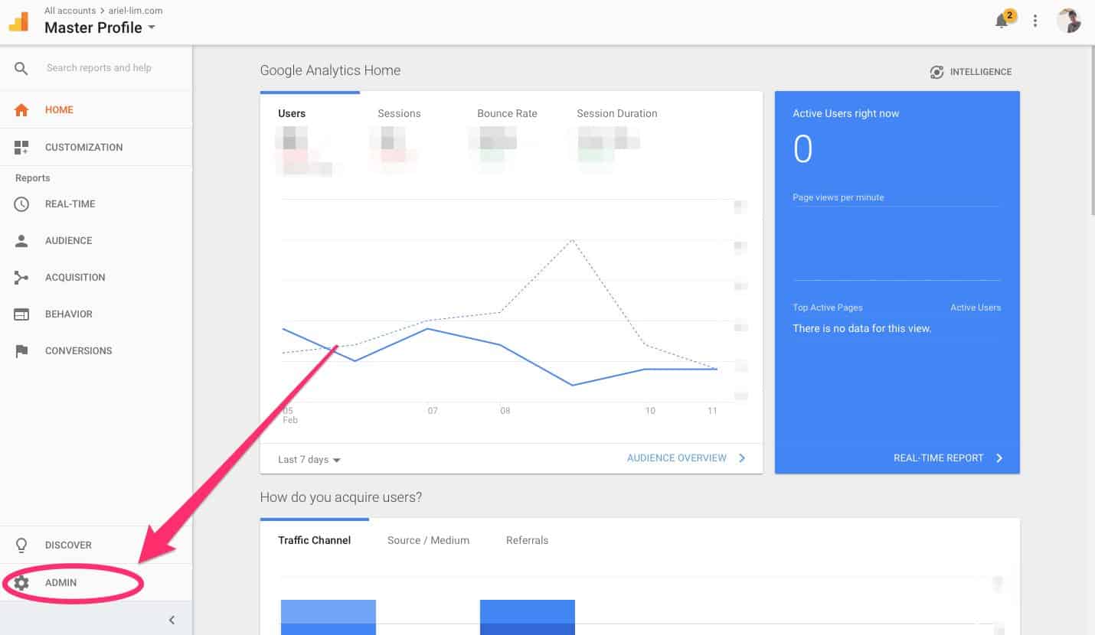
Task: Click the All accounts breadcrumb
Action: pyautogui.click(x=70, y=11)
